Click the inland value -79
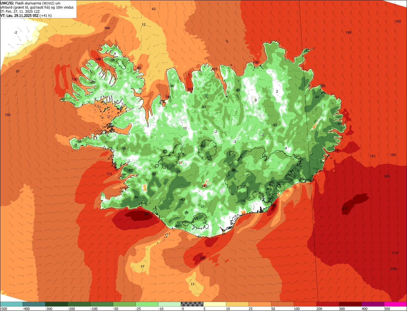The width and height of the screenshot is (407, 311). pos(178,172)
